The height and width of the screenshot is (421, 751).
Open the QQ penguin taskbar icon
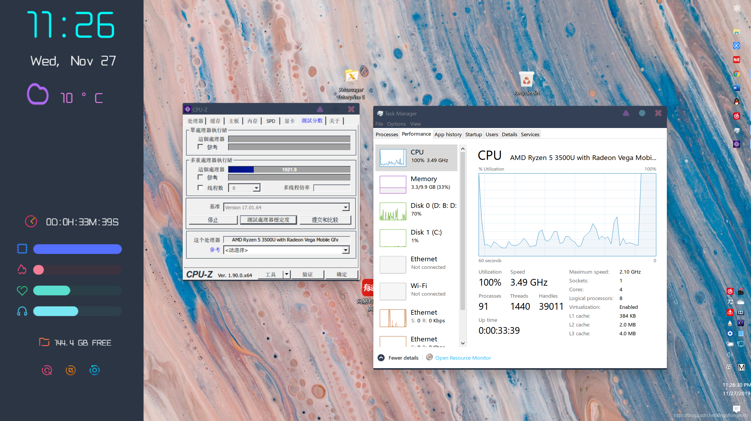click(736, 102)
